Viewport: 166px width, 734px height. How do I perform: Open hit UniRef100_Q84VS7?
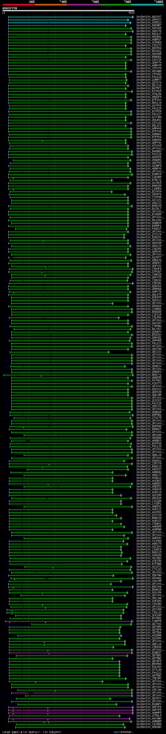(149, 20)
